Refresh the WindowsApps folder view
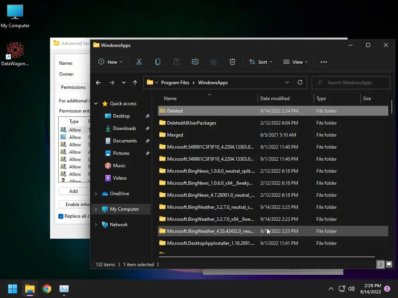398x298 pixels. coord(300,82)
